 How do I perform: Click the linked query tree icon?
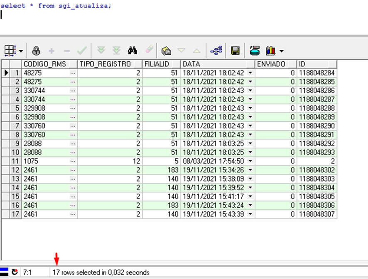[216, 51]
